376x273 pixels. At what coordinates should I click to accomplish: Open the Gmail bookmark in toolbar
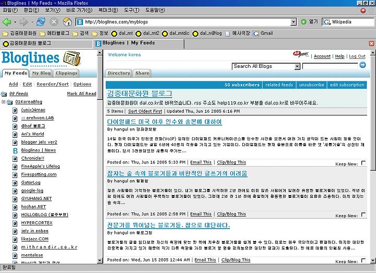point(263,33)
